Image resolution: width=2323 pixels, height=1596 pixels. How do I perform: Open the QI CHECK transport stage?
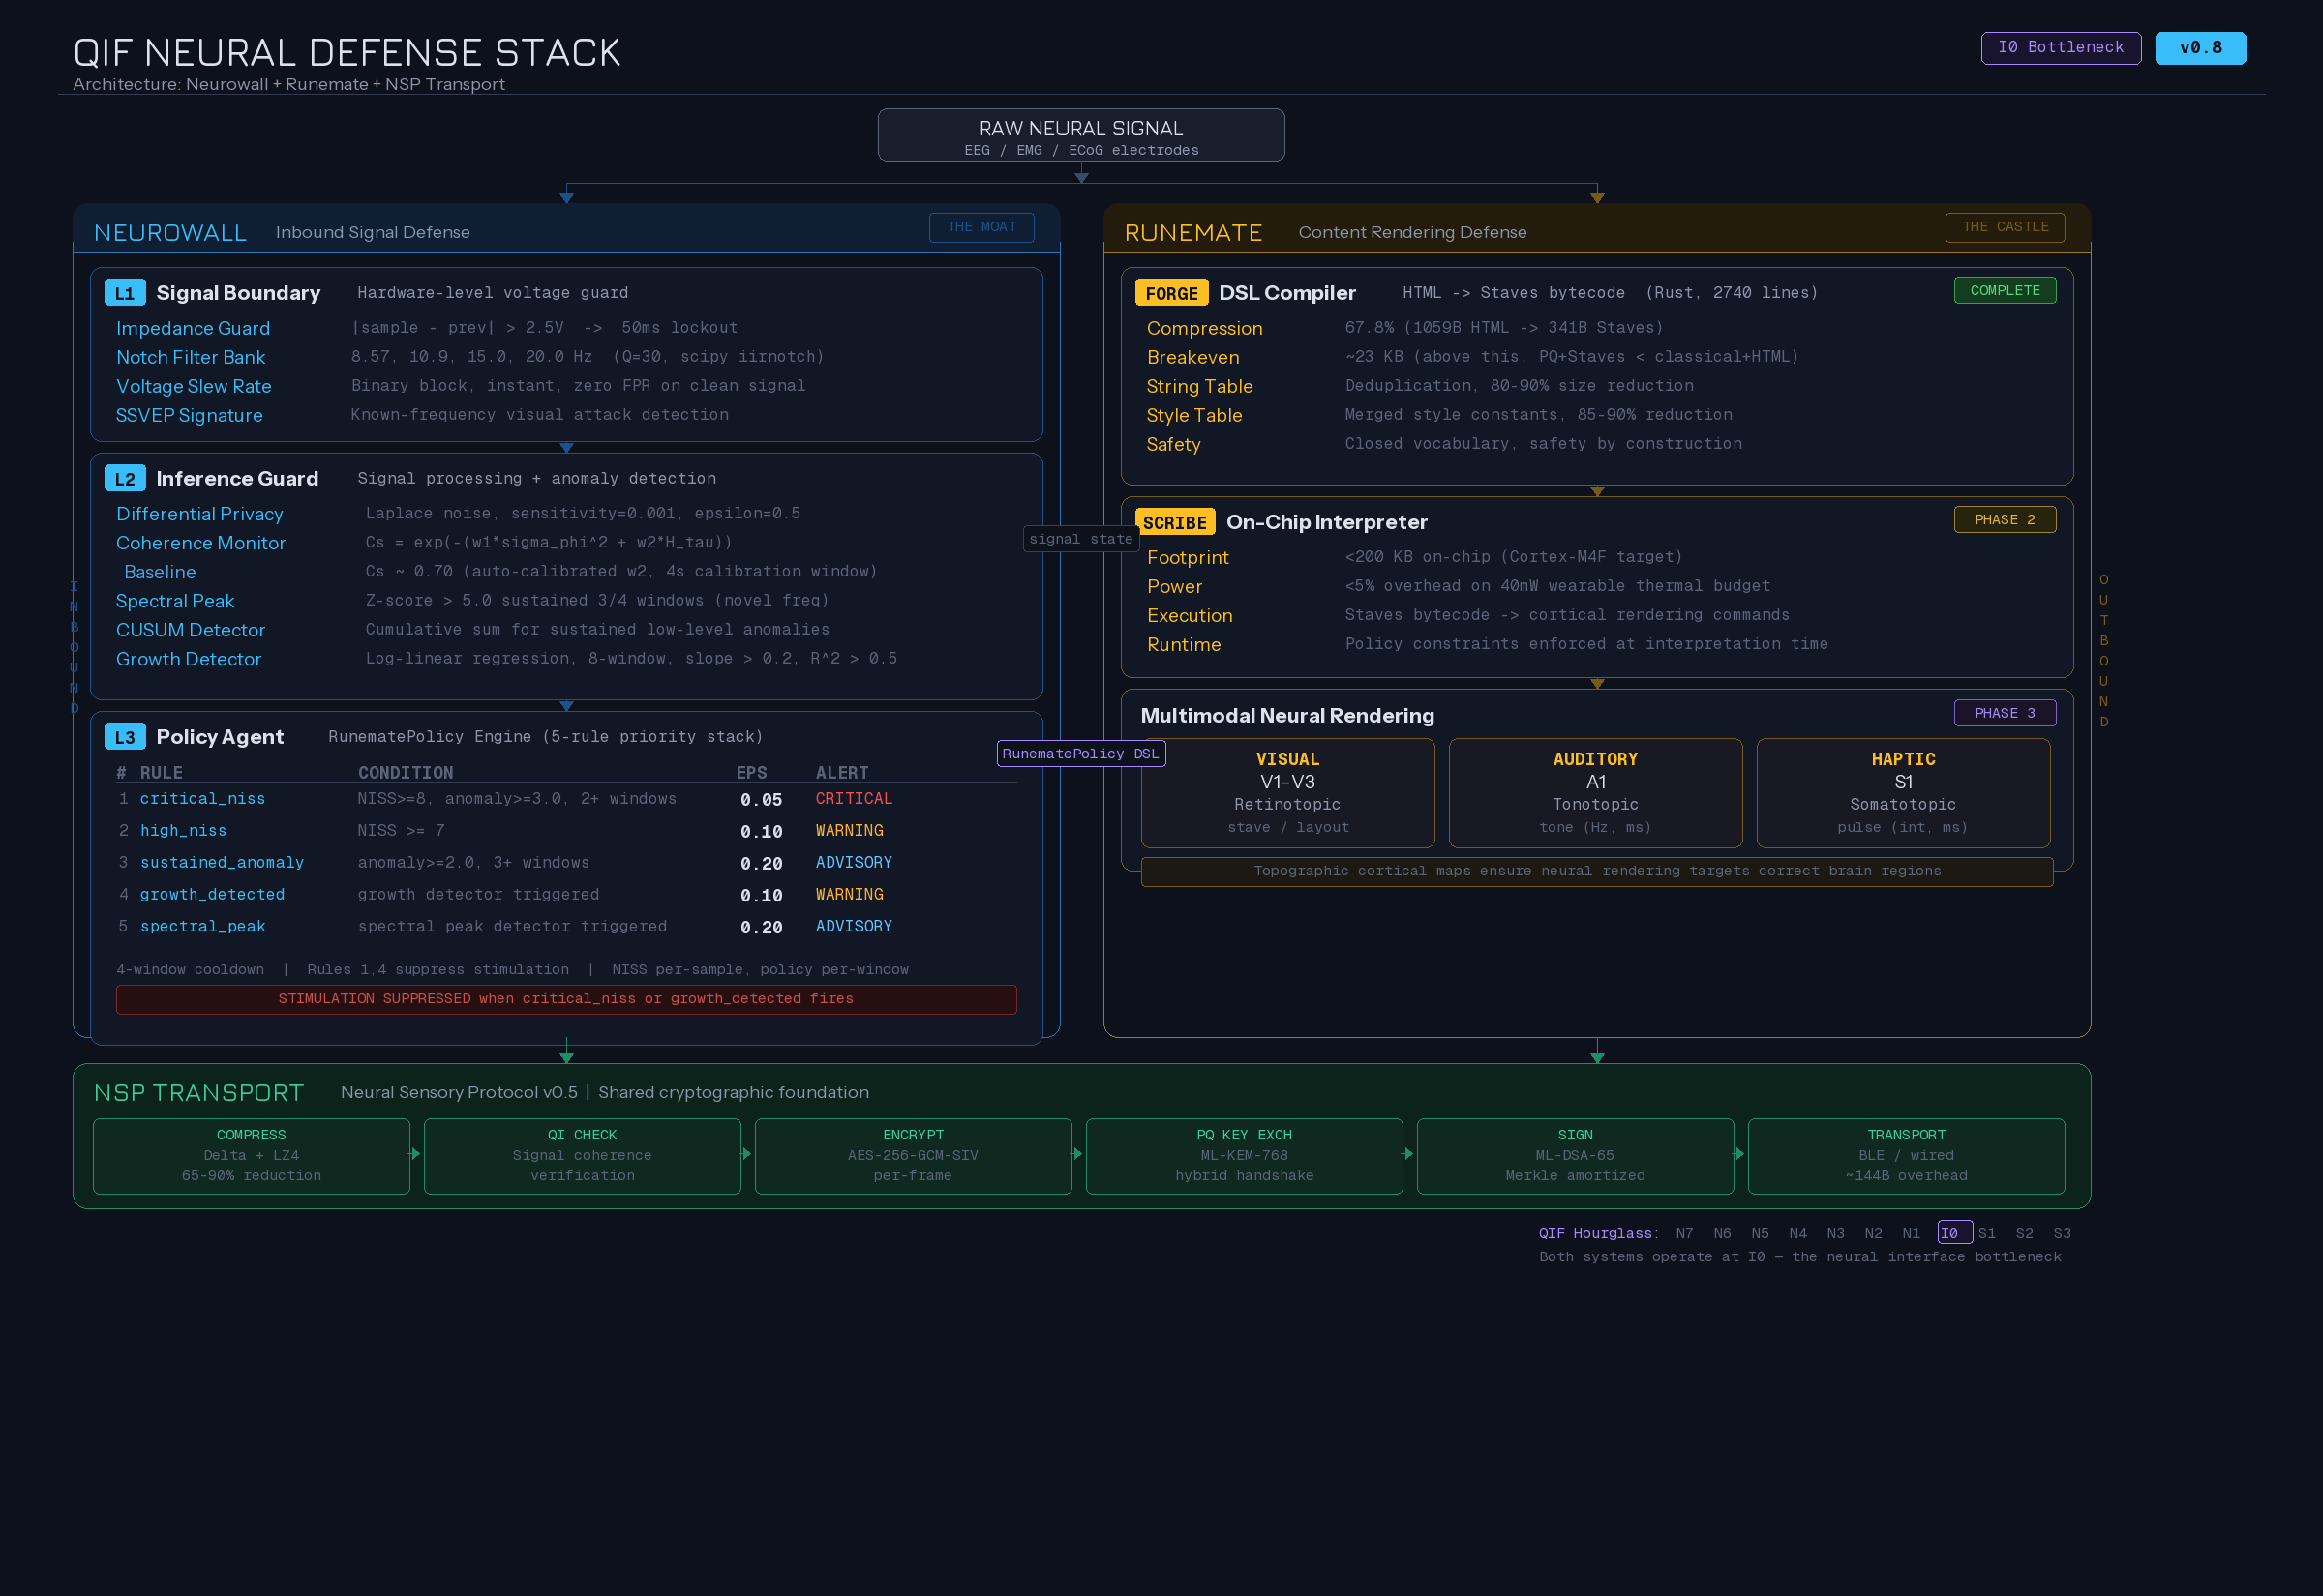(x=583, y=1156)
